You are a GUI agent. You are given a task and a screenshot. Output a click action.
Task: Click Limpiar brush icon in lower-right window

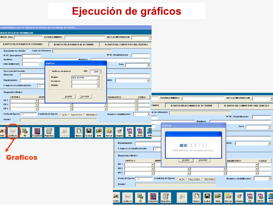(239, 198)
